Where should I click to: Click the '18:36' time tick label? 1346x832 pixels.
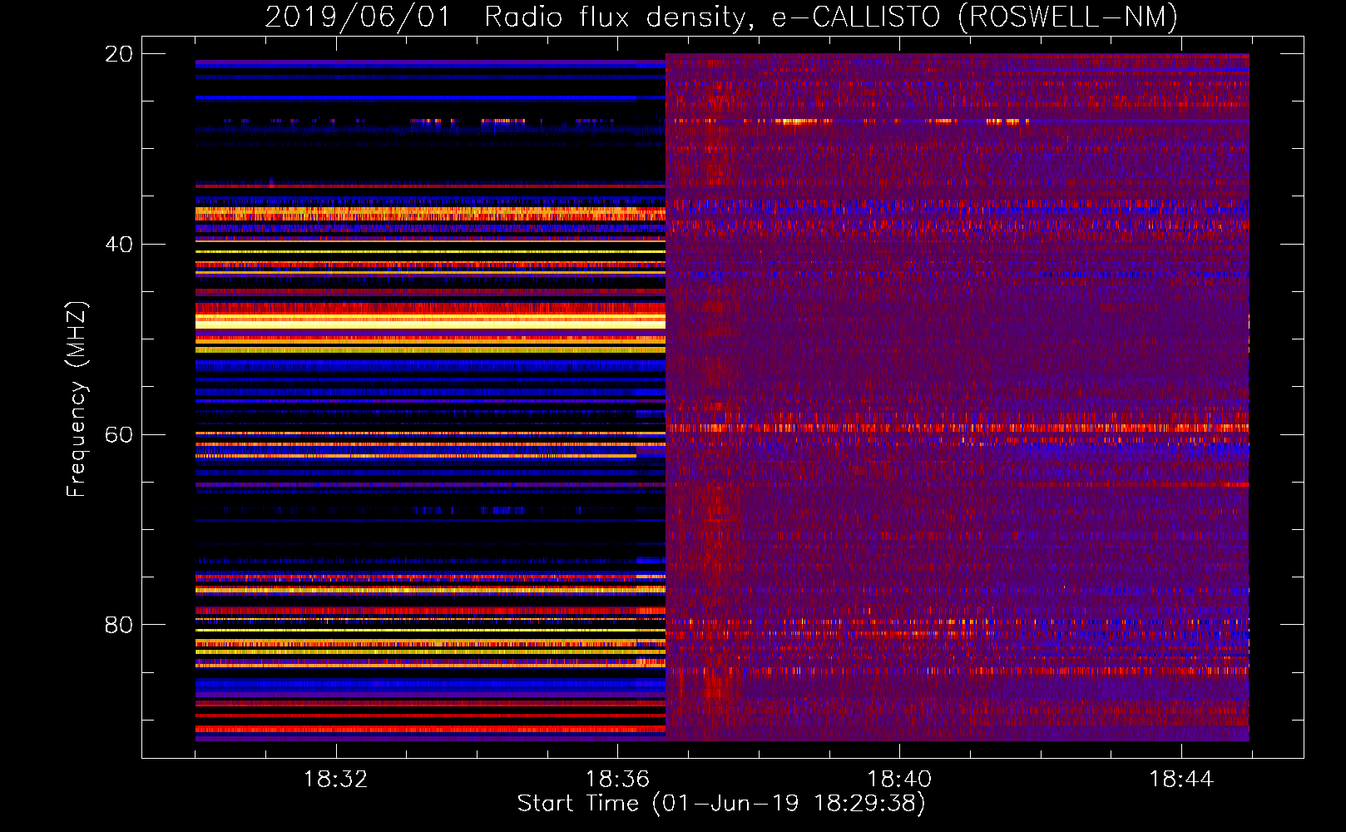click(617, 780)
